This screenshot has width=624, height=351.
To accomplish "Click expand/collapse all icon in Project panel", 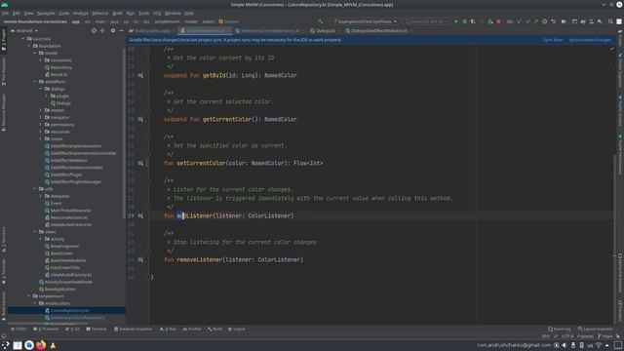I will (x=102, y=30).
